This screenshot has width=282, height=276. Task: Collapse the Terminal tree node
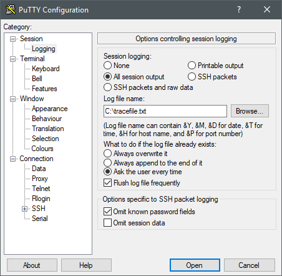point(12,59)
